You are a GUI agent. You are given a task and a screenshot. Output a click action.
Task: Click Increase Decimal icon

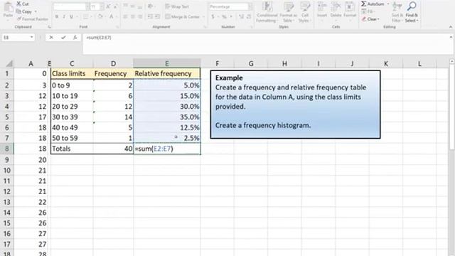(x=241, y=17)
